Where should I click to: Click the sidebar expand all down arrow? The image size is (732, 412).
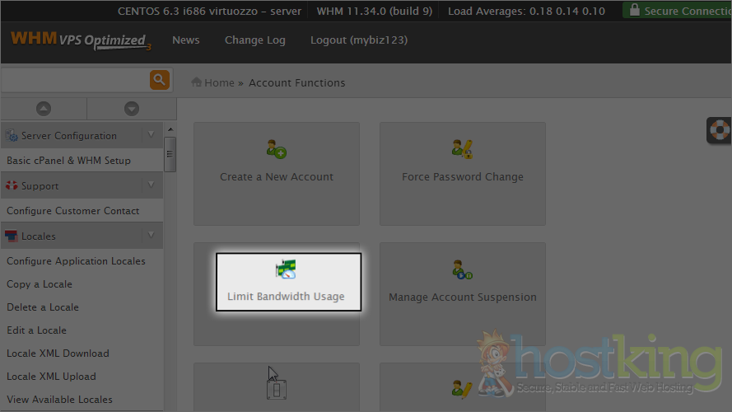tap(131, 109)
